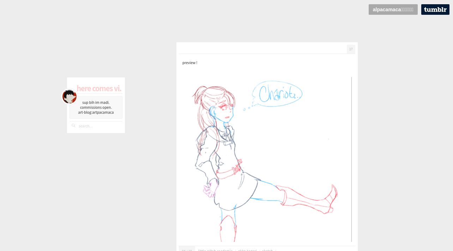Click the blog avatar picture

[70, 96]
